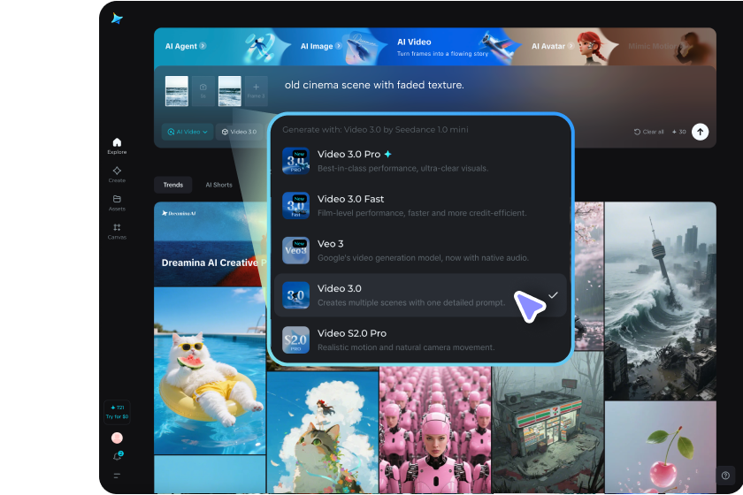Open the Video 3.0 model selector
The height and width of the screenshot is (495, 743).
pyautogui.click(x=240, y=132)
